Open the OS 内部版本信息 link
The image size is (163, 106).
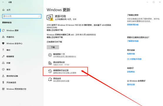pyautogui.click(x=134, y=59)
